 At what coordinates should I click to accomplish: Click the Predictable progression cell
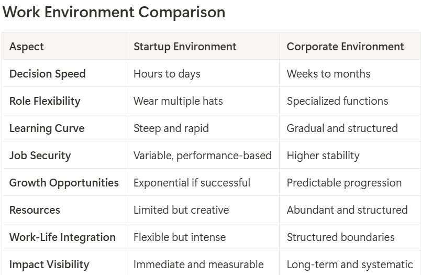tap(344, 183)
